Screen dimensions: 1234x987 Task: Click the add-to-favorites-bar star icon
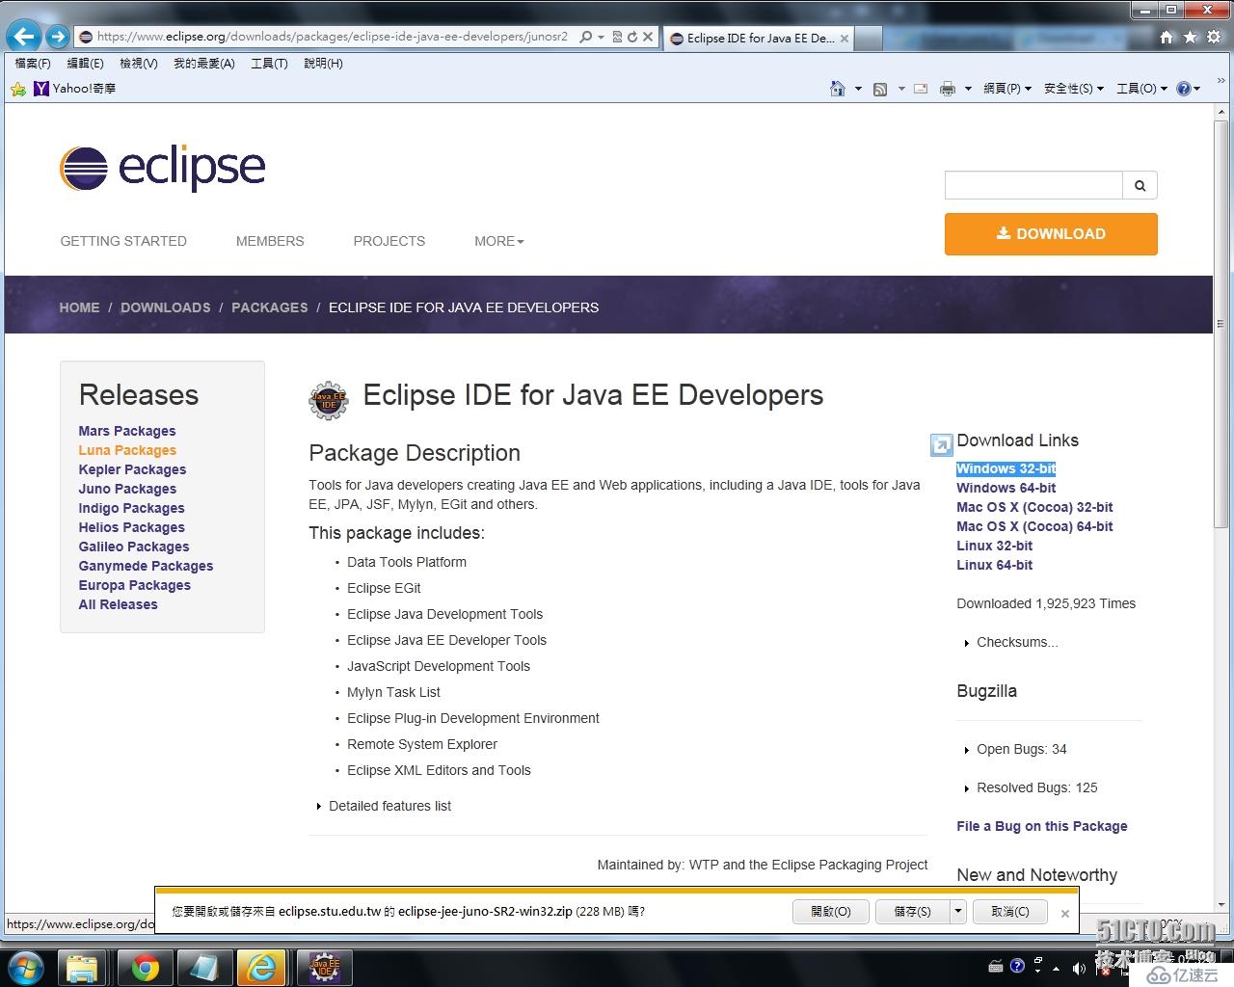coord(18,89)
